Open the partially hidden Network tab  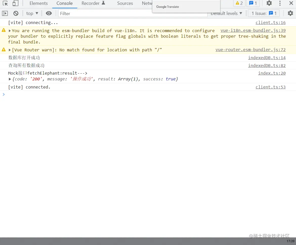(147, 3)
